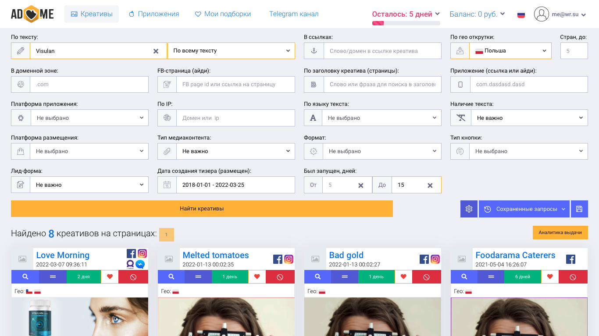Click the floppy disk save query icon
Screen dimensions: 599x336
(579, 209)
